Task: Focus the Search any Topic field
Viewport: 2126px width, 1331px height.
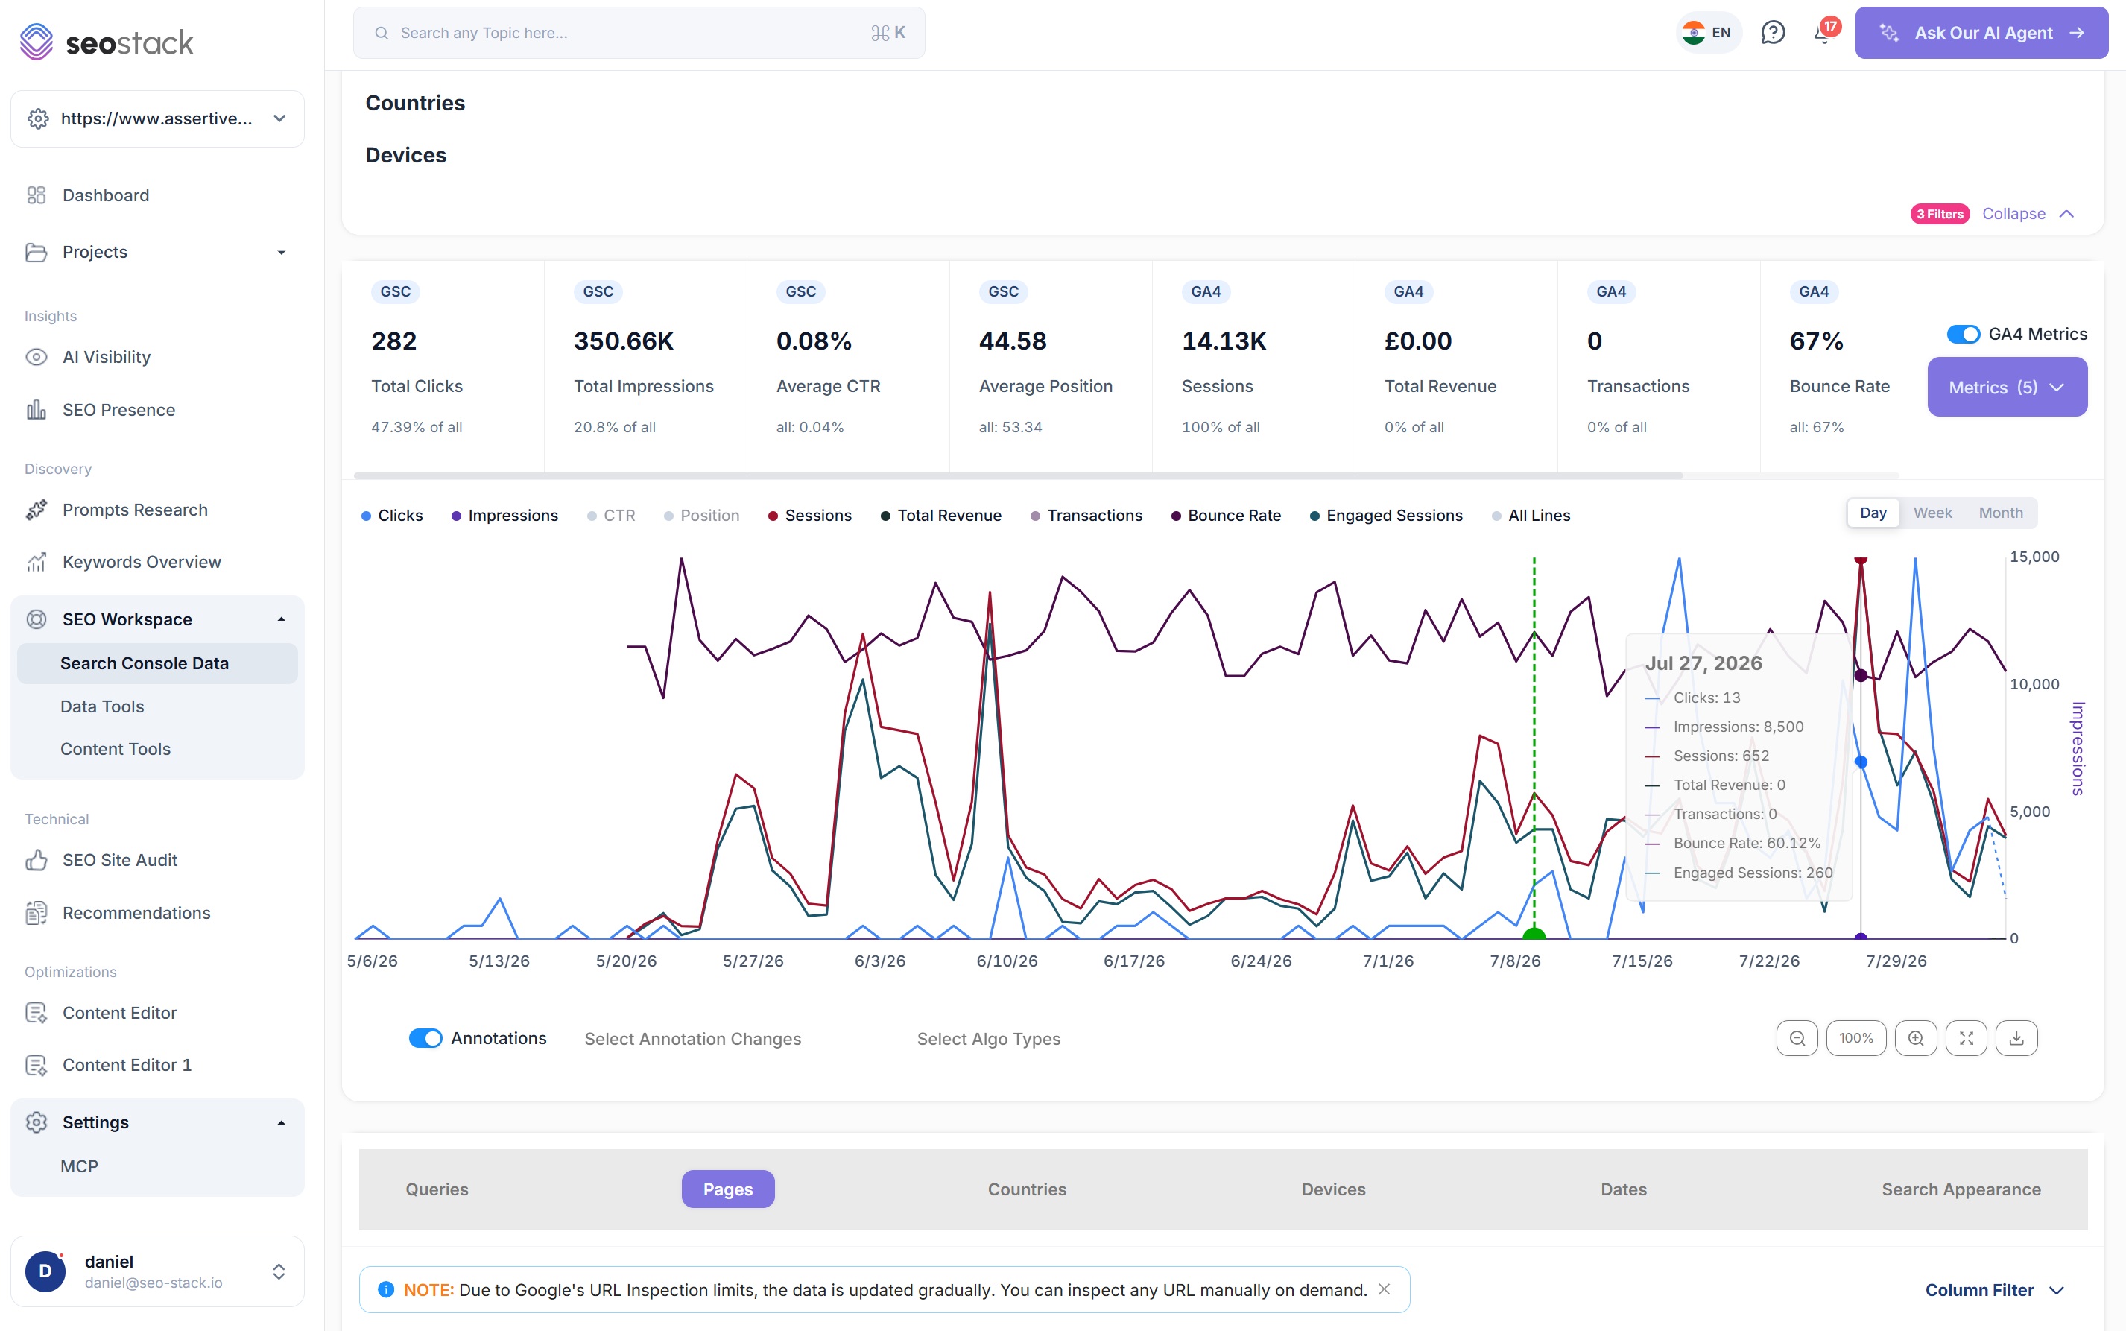Action: (639, 33)
